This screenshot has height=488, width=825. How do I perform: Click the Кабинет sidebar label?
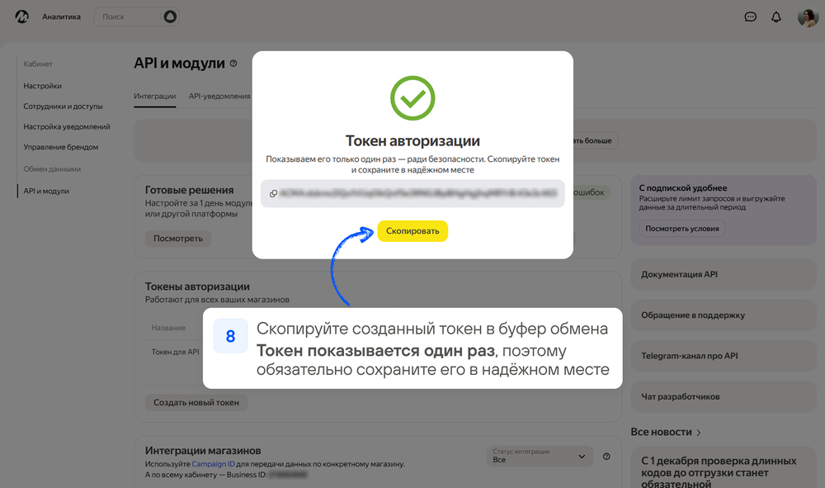coord(38,64)
